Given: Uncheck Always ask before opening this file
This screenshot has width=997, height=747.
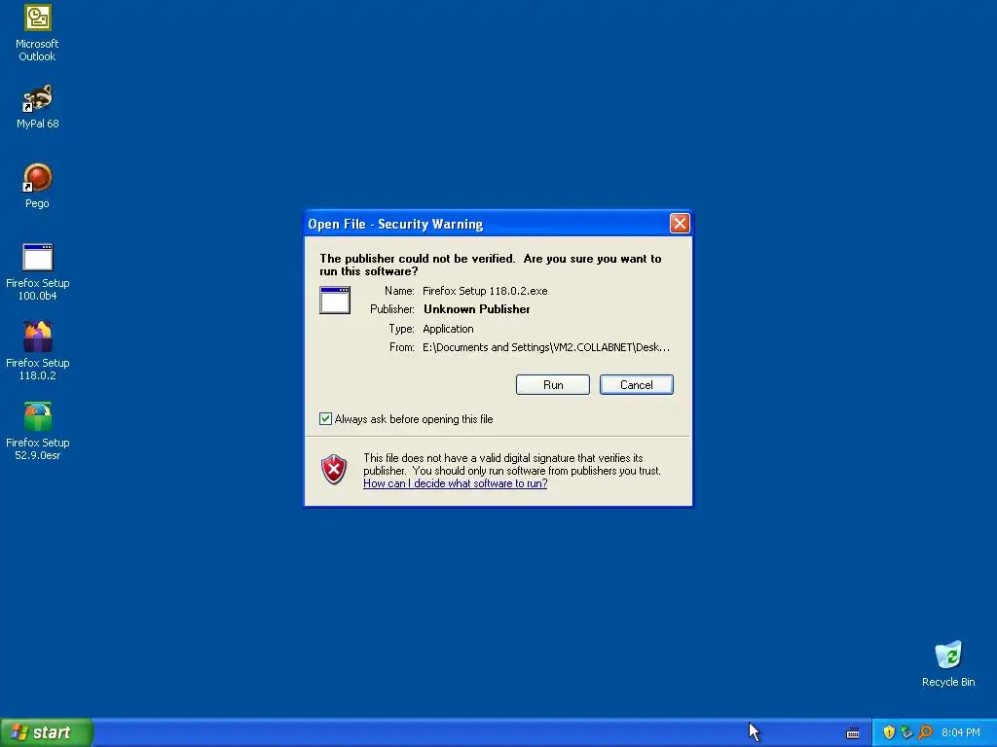Looking at the screenshot, I should [325, 418].
